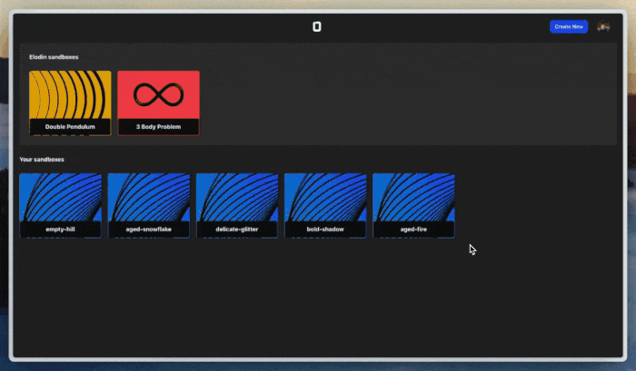Open the empty-hill sandbox thumbnail
The height and width of the screenshot is (371, 636).
click(x=60, y=196)
